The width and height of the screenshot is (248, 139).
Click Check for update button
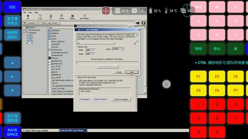point(121,99)
